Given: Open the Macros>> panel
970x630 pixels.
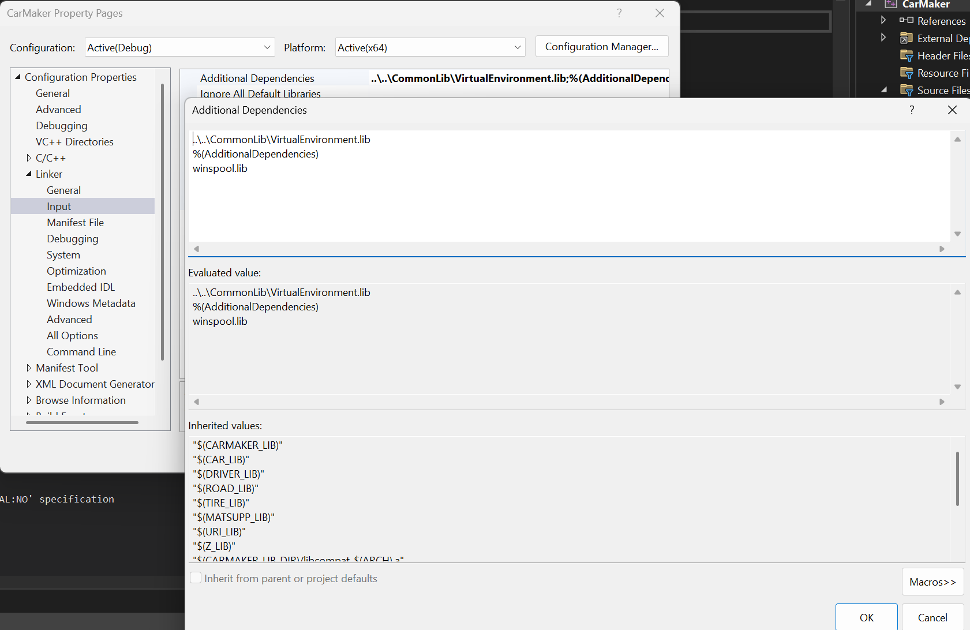Looking at the screenshot, I should pyautogui.click(x=932, y=582).
